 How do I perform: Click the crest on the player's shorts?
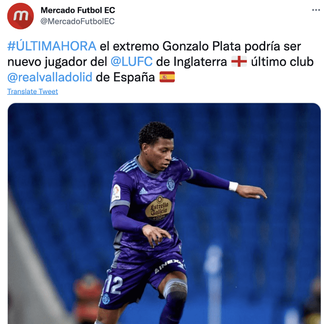[106, 299]
